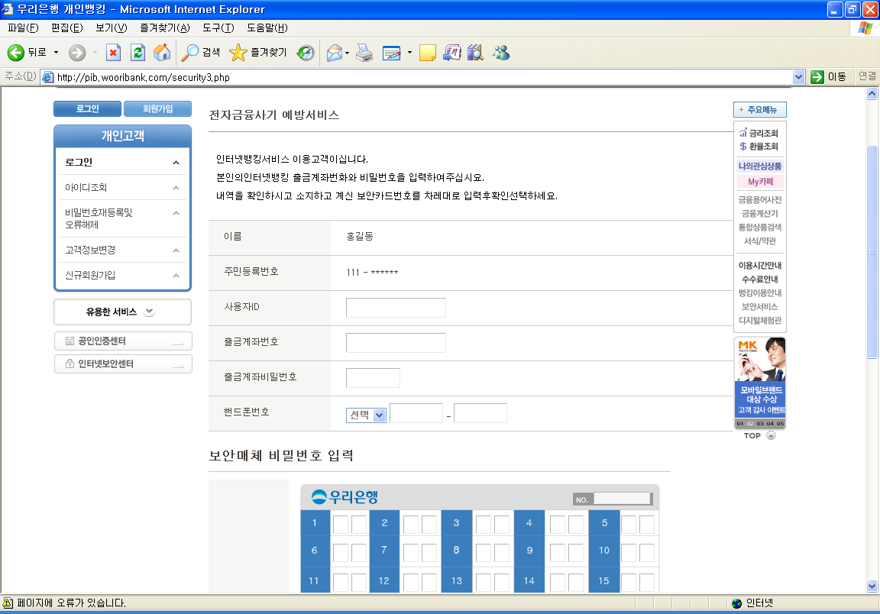Screen dimensions: 880x614
Task: Open the 수수료안내 link
Action: (760, 279)
